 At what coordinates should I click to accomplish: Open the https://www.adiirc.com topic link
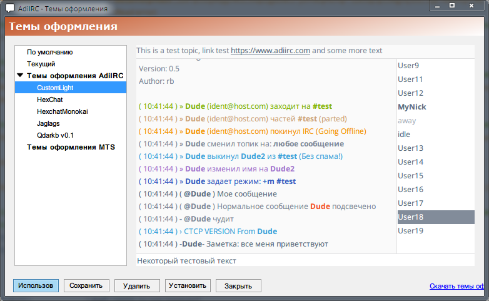click(x=270, y=51)
